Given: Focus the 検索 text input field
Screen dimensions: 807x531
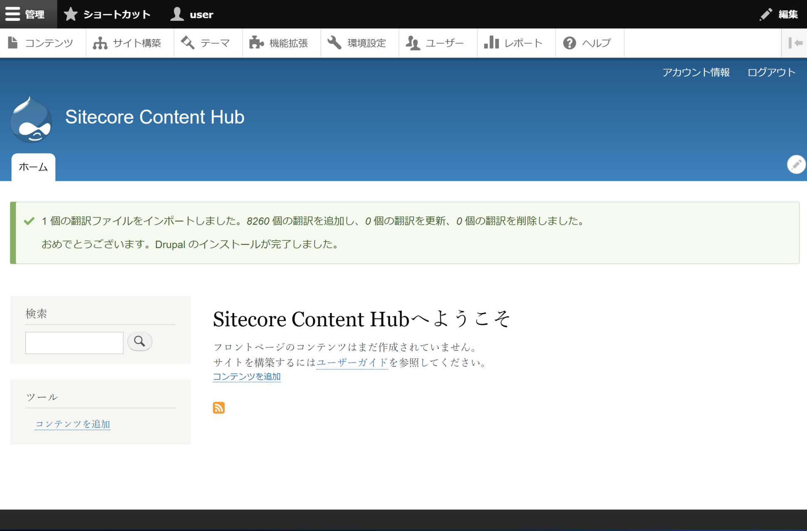Looking at the screenshot, I should coord(74,342).
